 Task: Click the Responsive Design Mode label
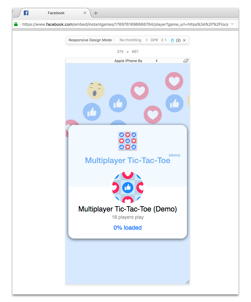pyautogui.click(x=90, y=40)
